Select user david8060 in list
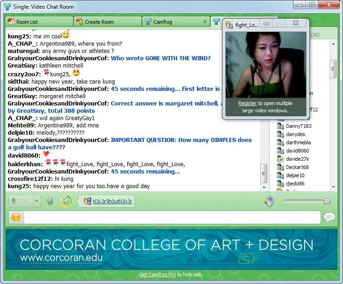The width and height of the screenshot is (343, 284). (x=297, y=151)
